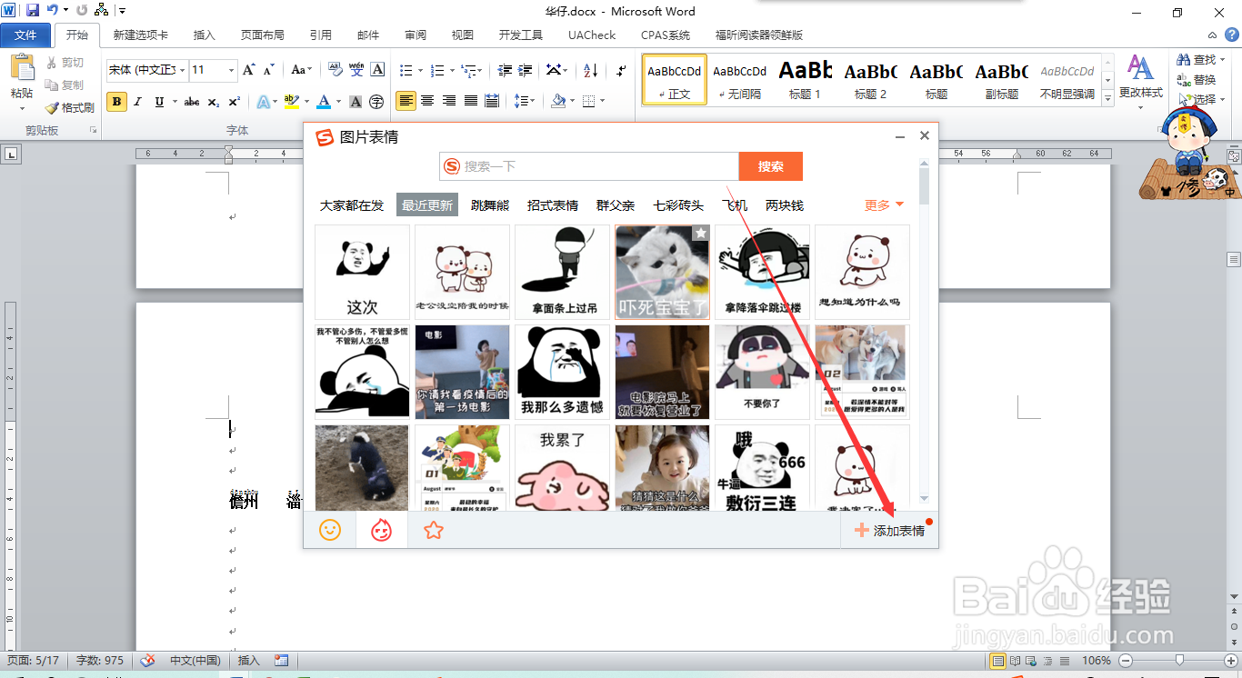Click the character shading icon
The height and width of the screenshot is (678, 1242).
click(x=356, y=102)
